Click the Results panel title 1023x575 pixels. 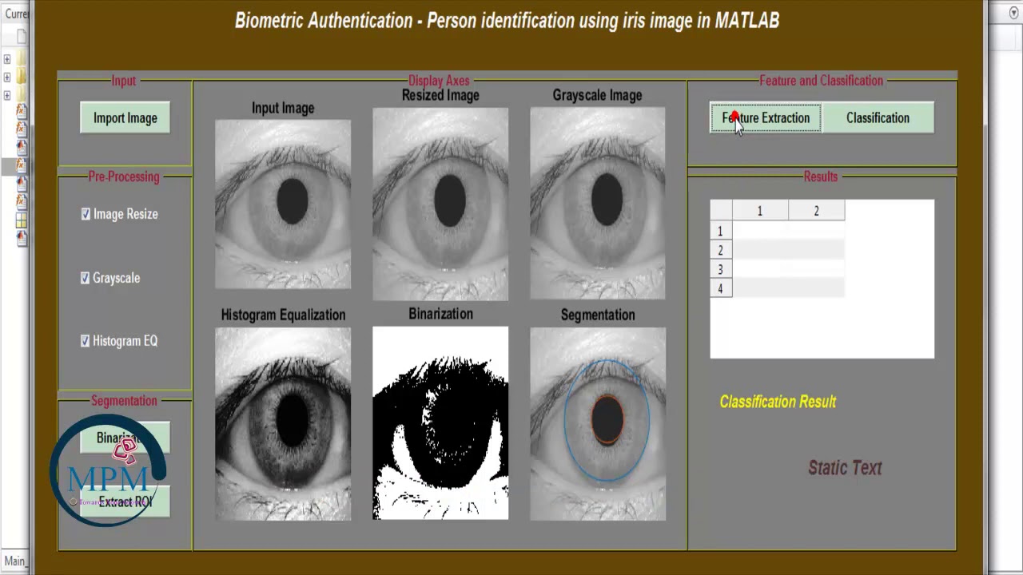[x=821, y=176]
